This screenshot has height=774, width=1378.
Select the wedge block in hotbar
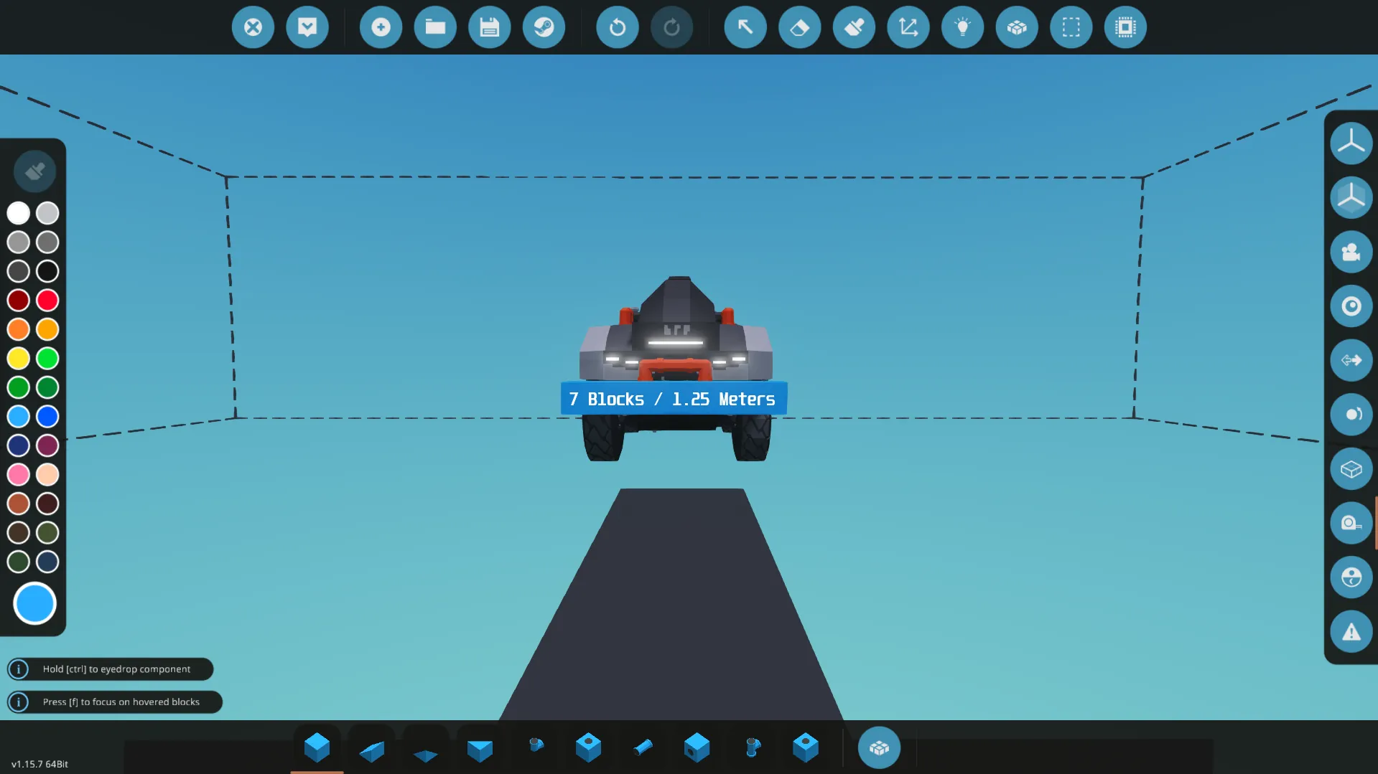tap(371, 750)
